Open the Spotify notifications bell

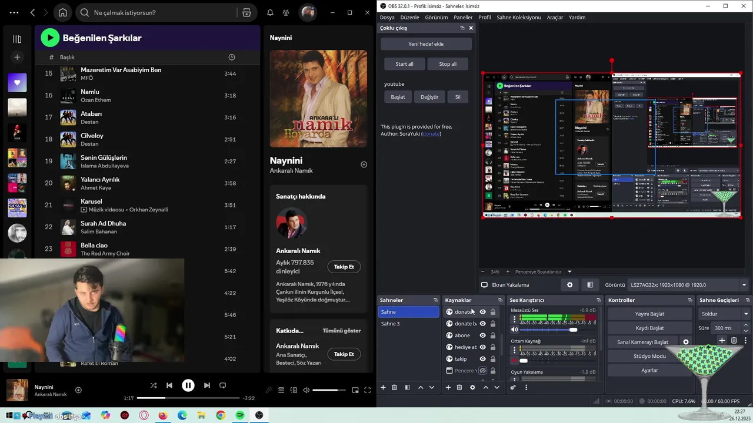point(270,12)
